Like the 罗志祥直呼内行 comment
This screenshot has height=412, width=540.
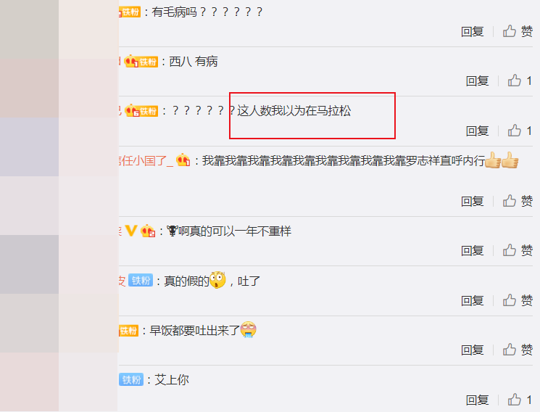point(518,201)
